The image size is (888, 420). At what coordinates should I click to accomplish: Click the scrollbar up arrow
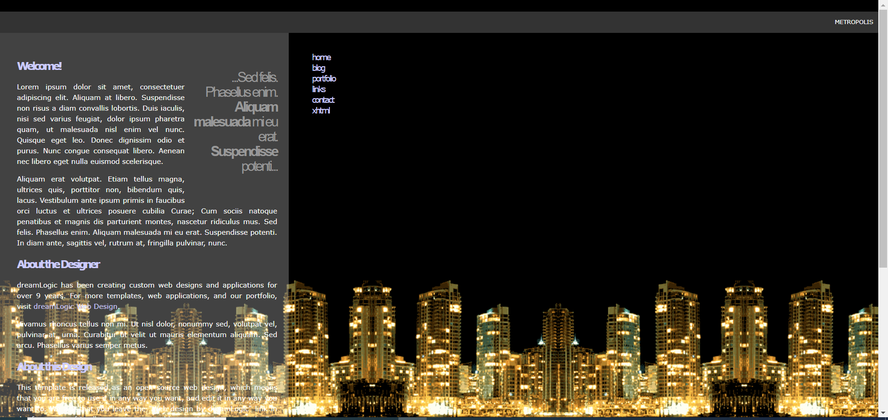(883, 4)
